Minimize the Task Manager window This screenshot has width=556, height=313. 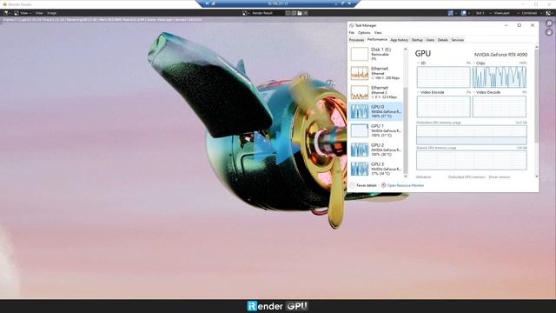click(x=506, y=25)
